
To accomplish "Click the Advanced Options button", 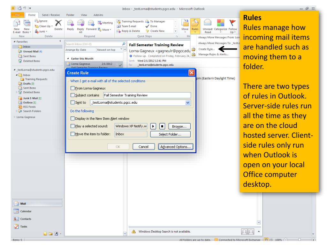I will 176,147.
